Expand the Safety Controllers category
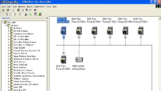The width and height of the screenshot is (161, 91). (9, 81)
